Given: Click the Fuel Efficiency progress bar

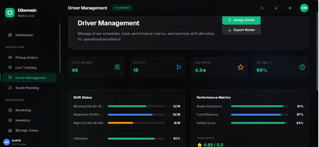Looking at the screenshot, I should click(x=260, y=114).
